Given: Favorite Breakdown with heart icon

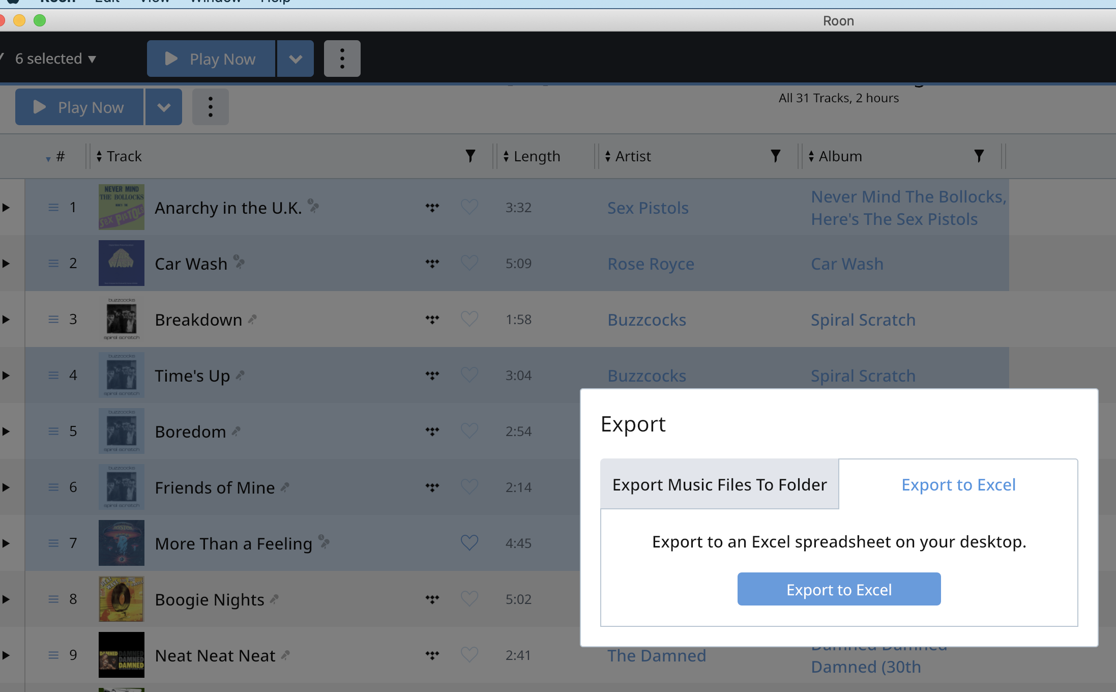Looking at the screenshot, I should coord(469,319).
